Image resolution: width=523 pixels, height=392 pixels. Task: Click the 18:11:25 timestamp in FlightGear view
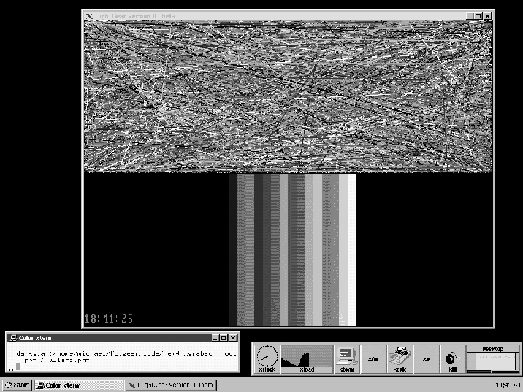(x=110, y=319)
